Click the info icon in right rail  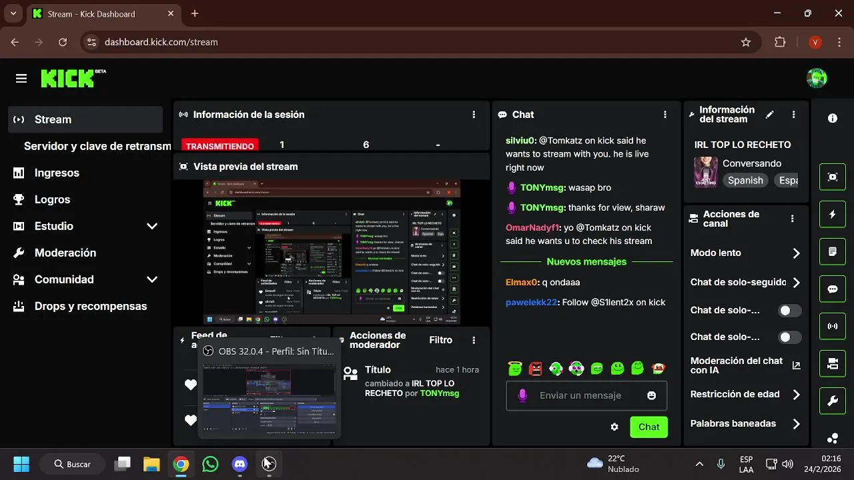(833, 118)
